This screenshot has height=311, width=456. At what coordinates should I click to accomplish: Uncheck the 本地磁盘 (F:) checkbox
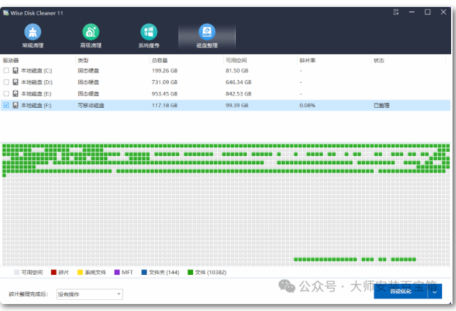[x=6, y=105]
